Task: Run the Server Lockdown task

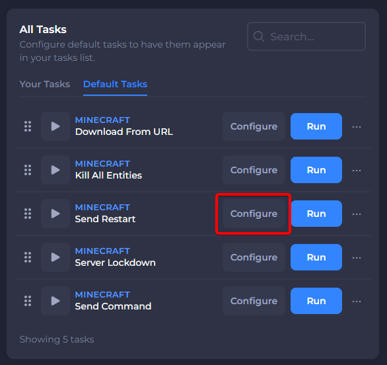Action: coord(316,257)
